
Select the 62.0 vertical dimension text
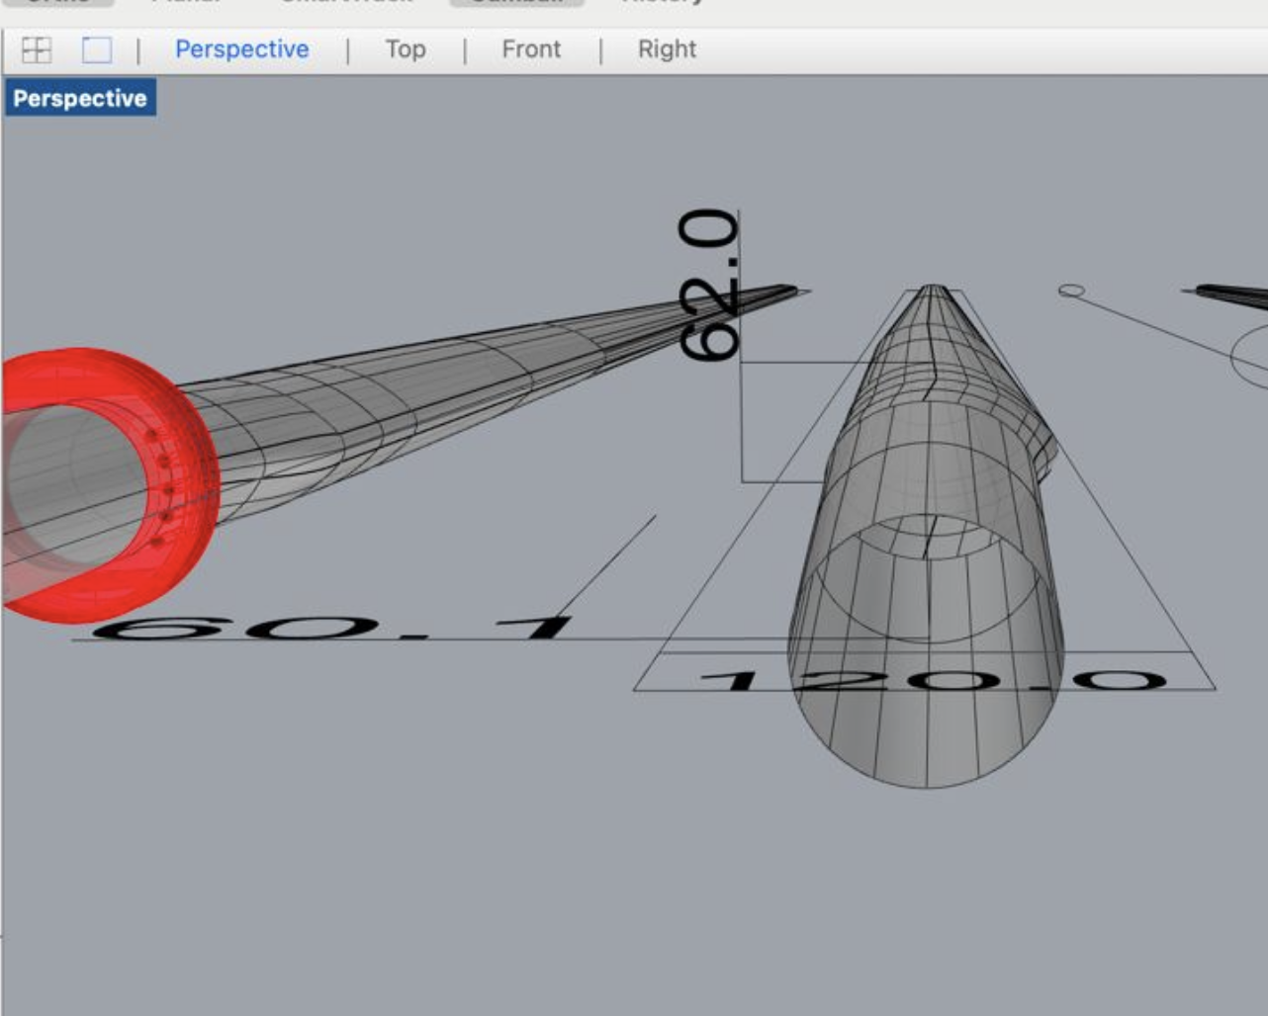[709, 285]
